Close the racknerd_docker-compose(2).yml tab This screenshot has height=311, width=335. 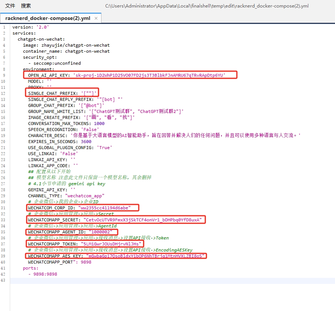coord(96,18)
